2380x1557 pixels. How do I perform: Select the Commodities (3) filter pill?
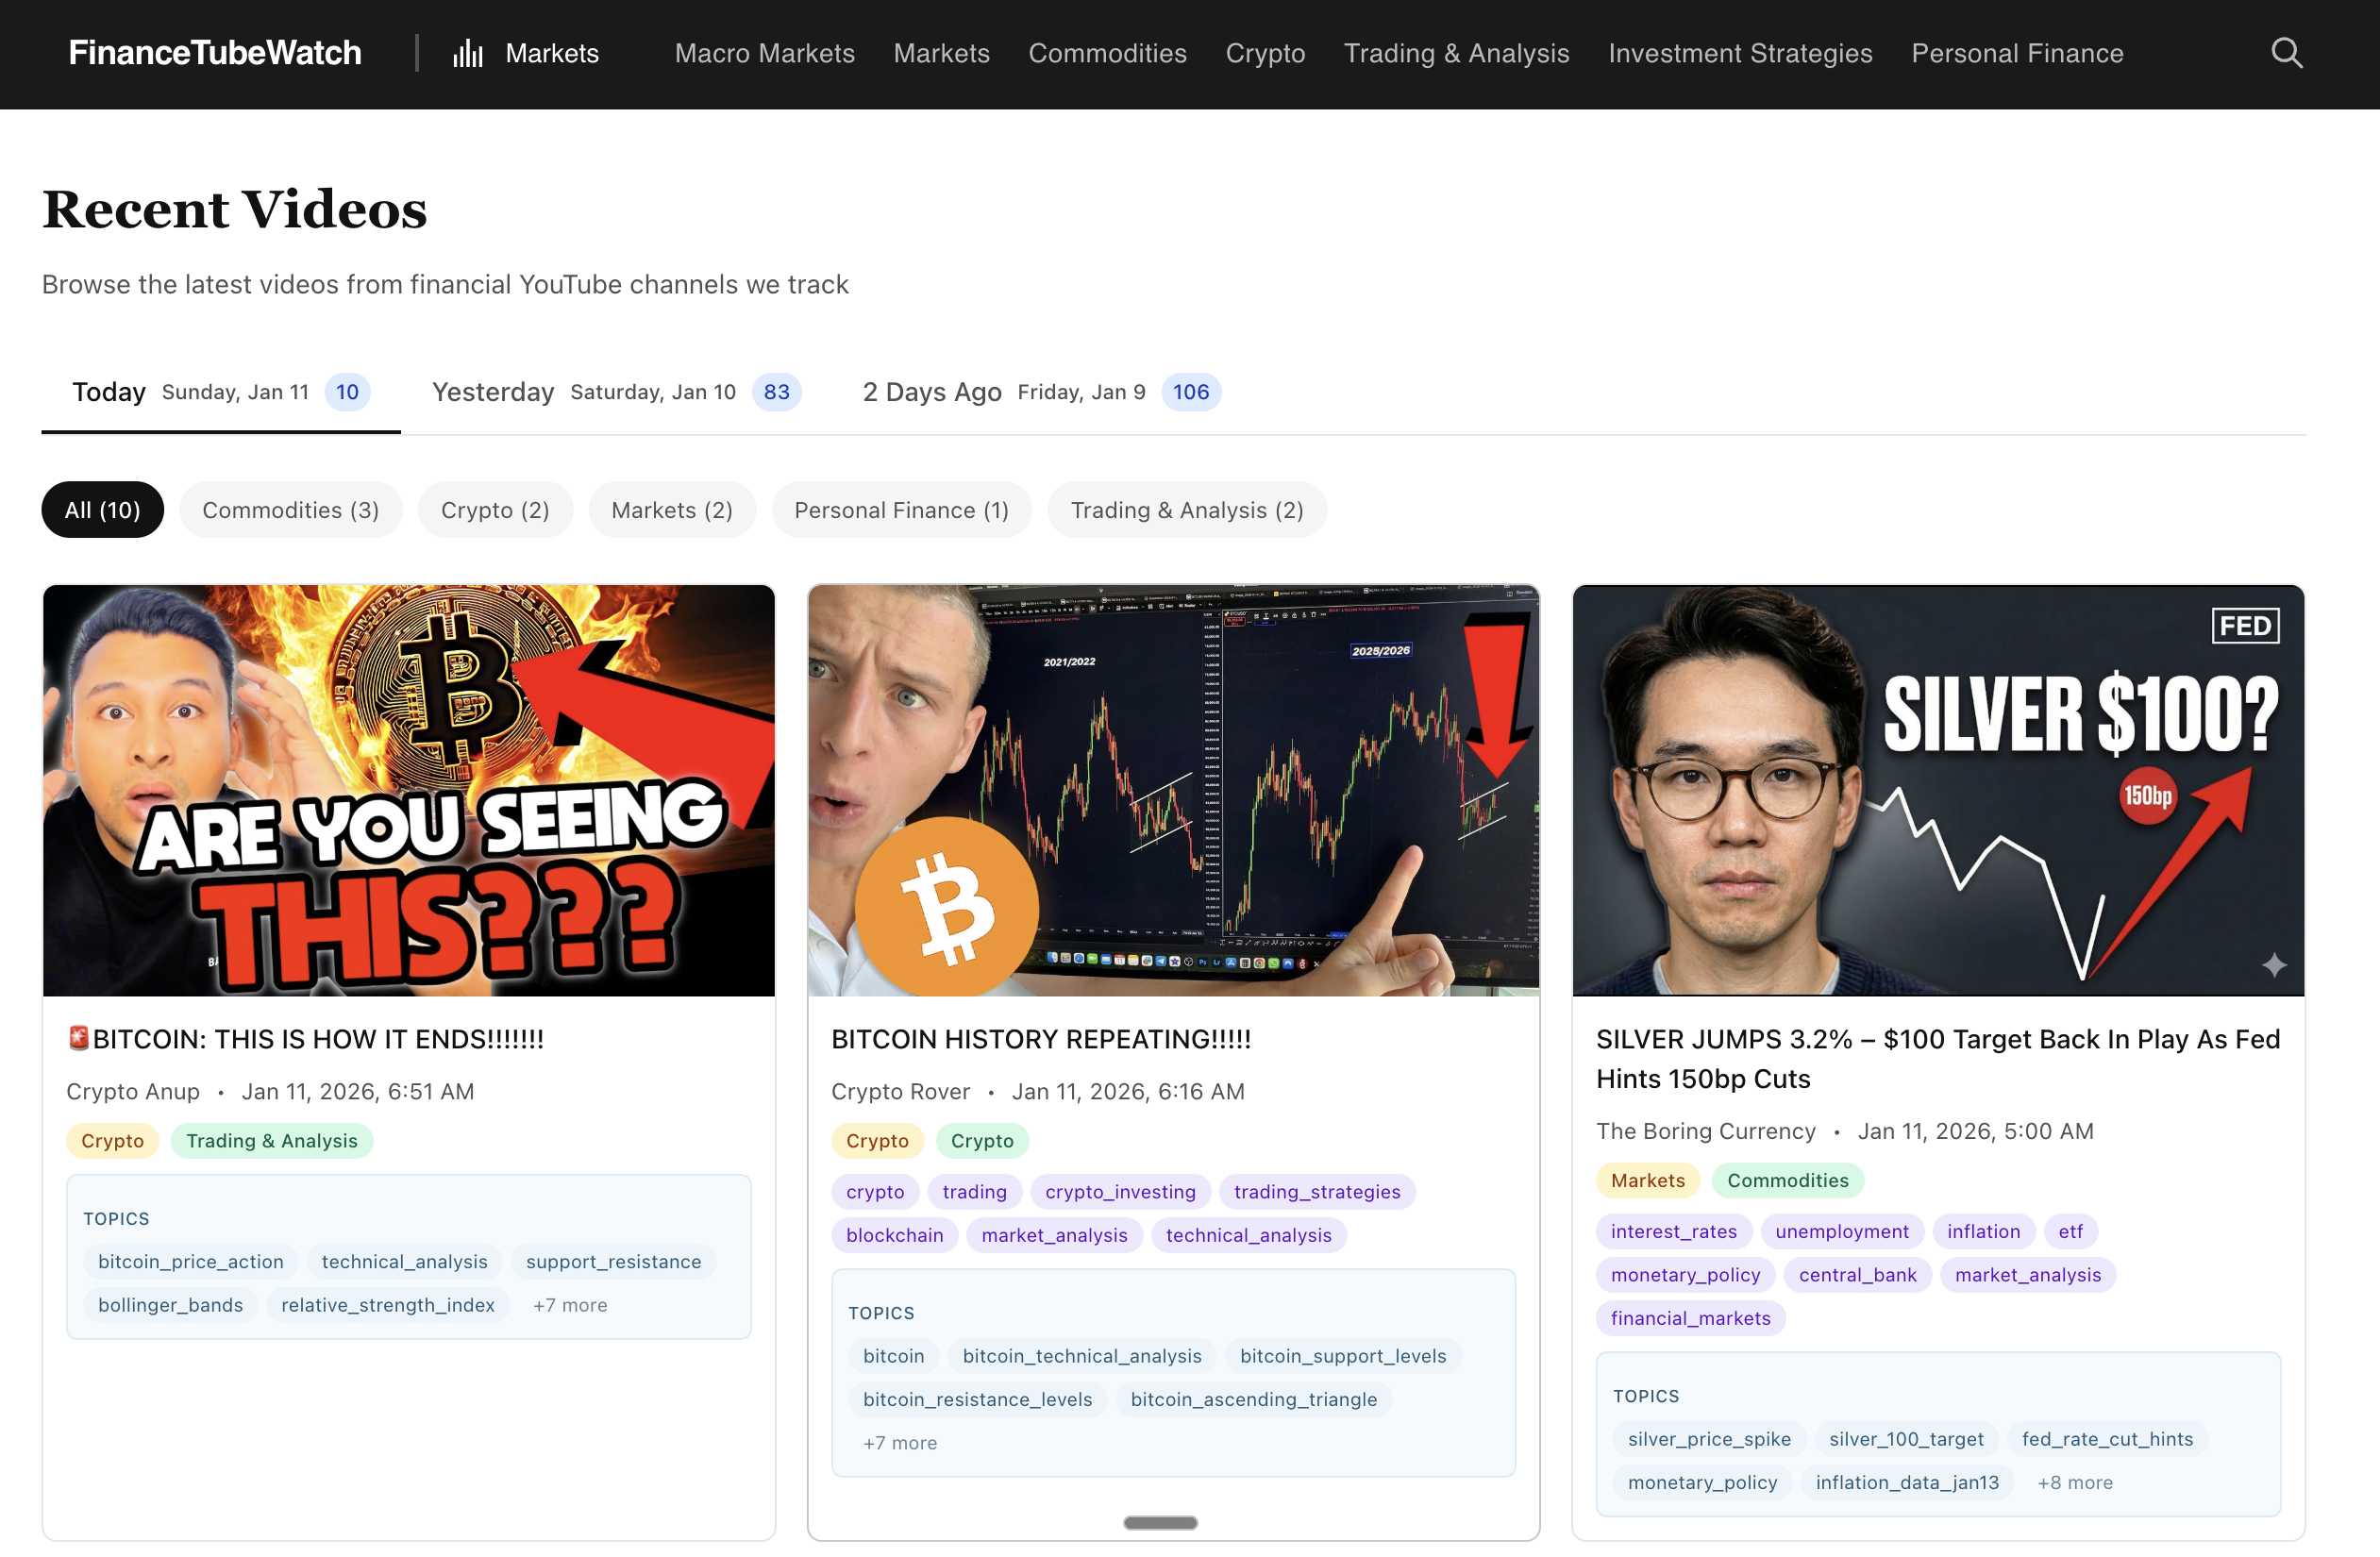(290, 510)
